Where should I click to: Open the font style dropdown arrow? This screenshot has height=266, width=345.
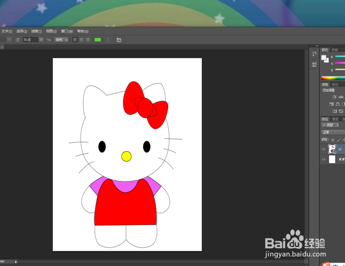point(9,40)
